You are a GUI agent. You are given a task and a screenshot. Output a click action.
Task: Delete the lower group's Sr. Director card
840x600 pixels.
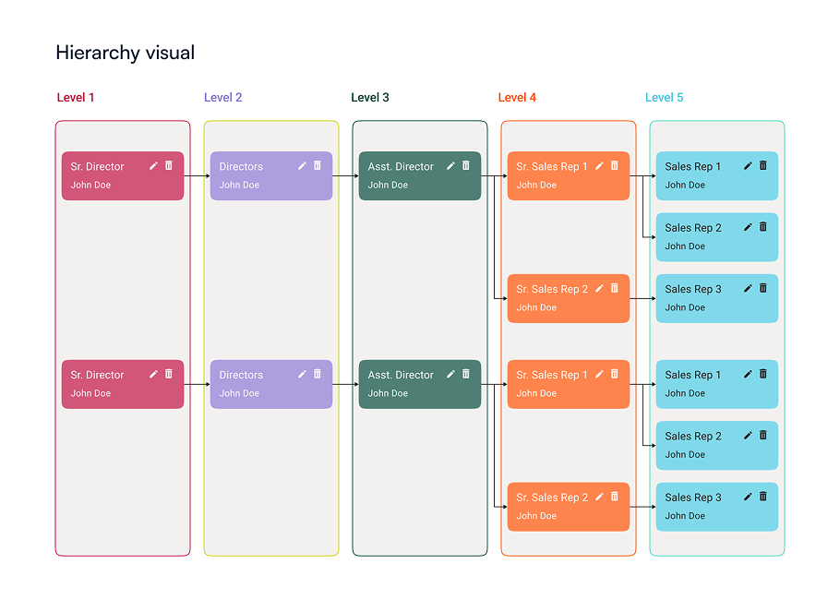(x=169, y=374)
